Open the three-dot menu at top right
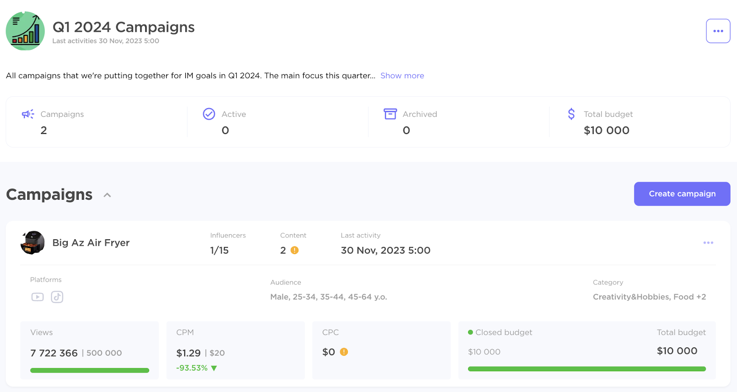Screen dimensions: 737x392 point(718,31)
